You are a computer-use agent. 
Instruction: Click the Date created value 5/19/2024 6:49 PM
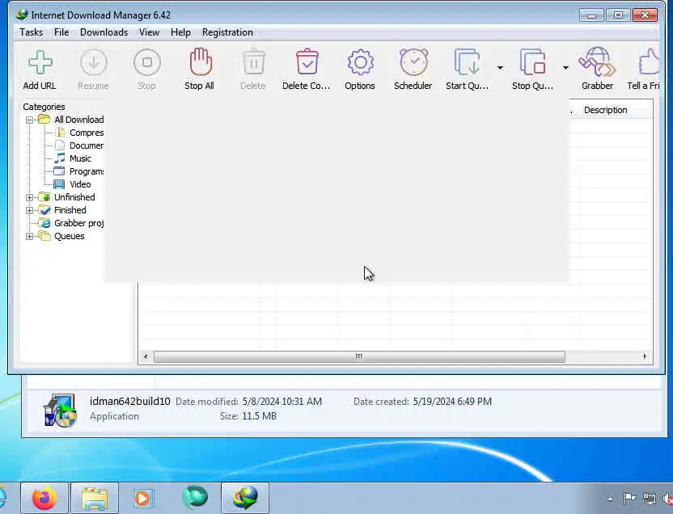pos(452,402)
